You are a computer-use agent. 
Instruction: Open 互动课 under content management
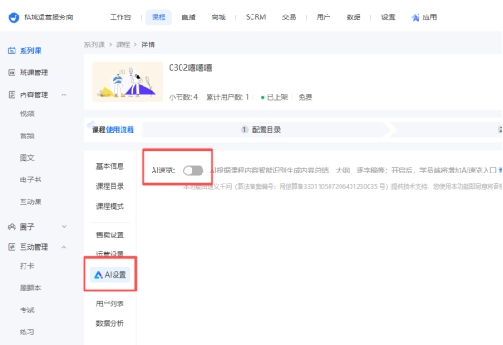pos(31,202)
